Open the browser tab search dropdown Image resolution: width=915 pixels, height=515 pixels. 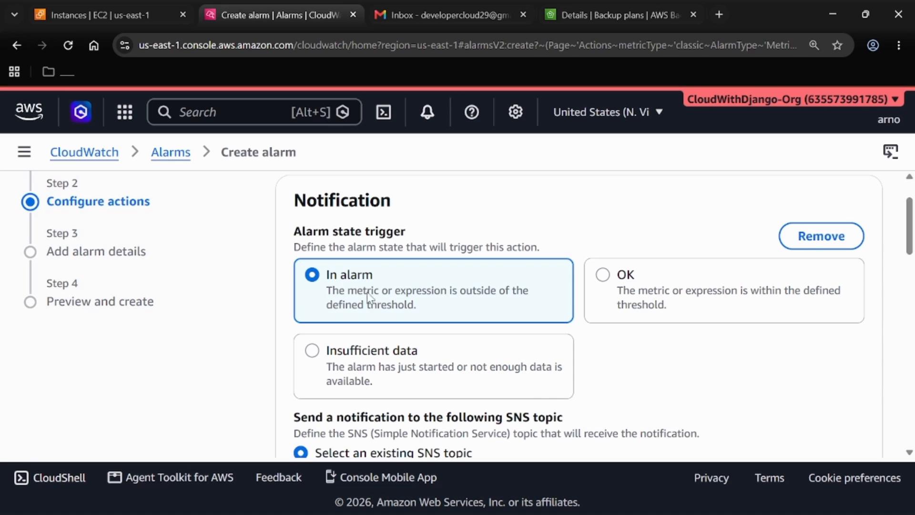coord(14,15)
